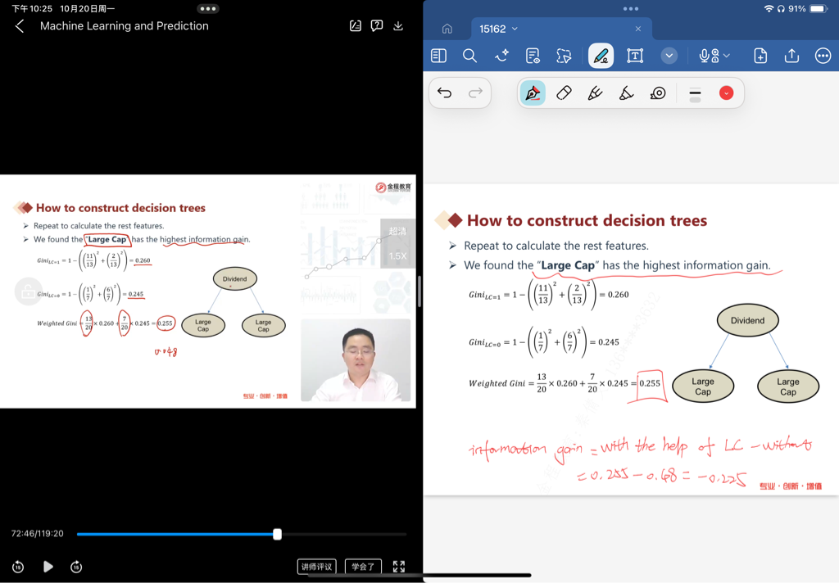Viewport: 839px width, 583px height.
Task: Go to the notes app home tab
Action: click(x=447, y=29)
